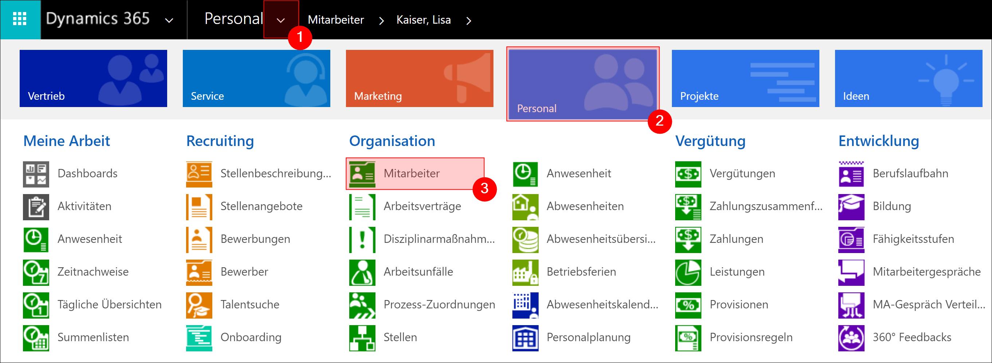Open the Talentsuche icon

(199, 305)
